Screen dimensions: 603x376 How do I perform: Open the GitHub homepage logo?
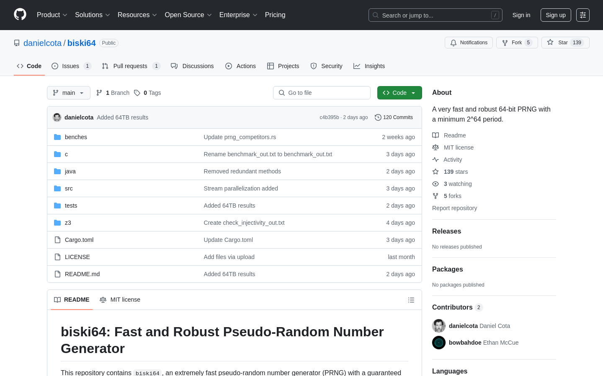tap(20, 15)
